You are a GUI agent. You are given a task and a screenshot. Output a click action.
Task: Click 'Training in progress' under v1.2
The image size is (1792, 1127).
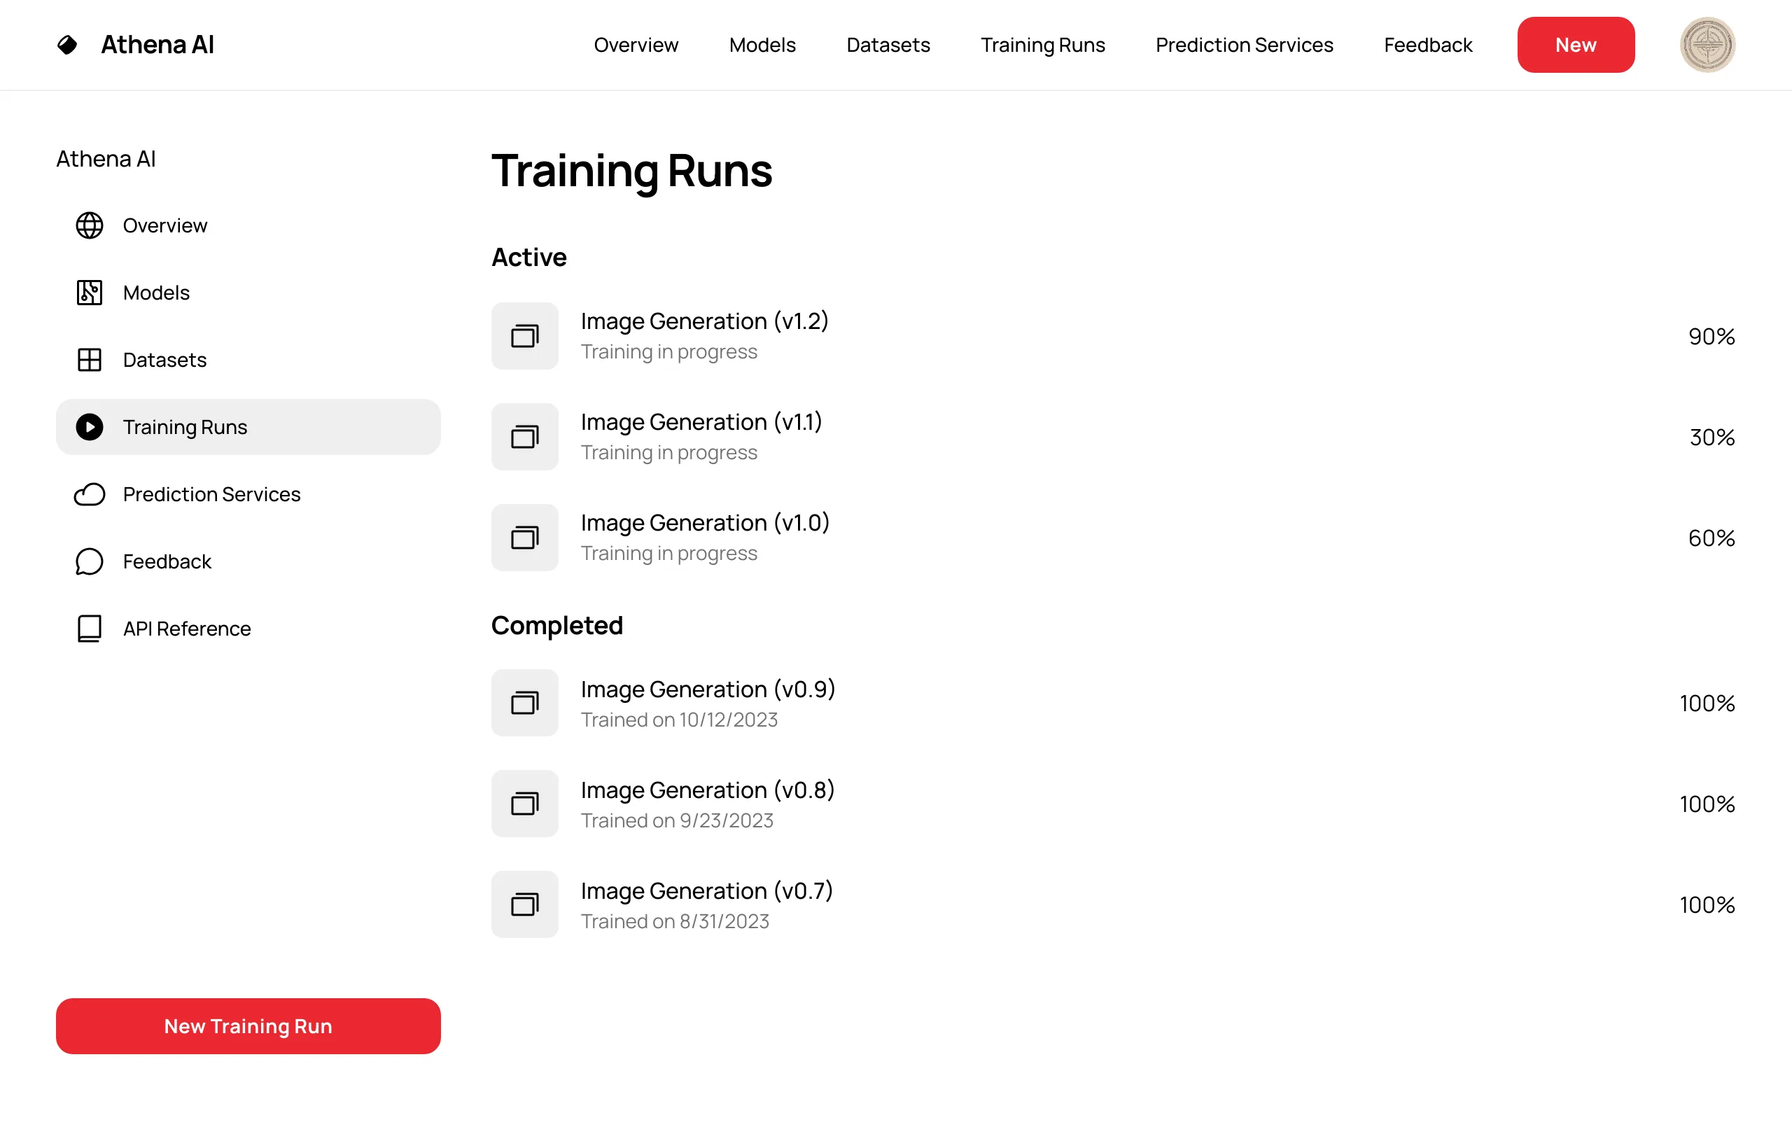click(668, 352)
